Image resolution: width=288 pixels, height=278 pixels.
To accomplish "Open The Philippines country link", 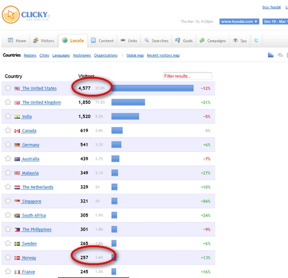I will (x=37, y=229).
